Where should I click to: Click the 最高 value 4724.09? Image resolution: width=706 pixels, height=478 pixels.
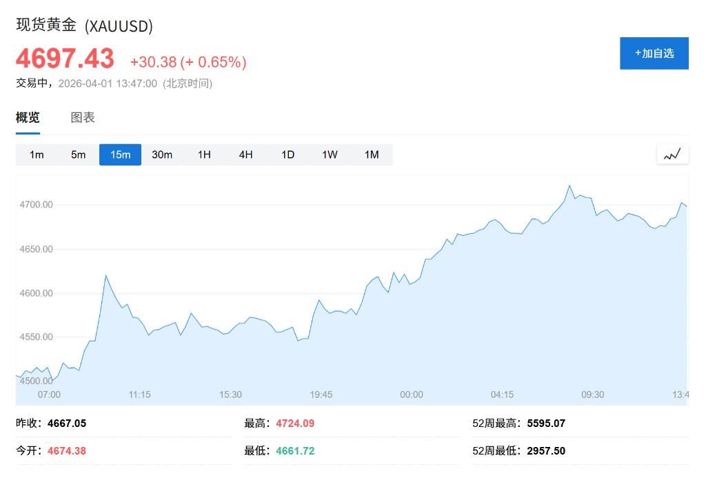click(295, 424)
